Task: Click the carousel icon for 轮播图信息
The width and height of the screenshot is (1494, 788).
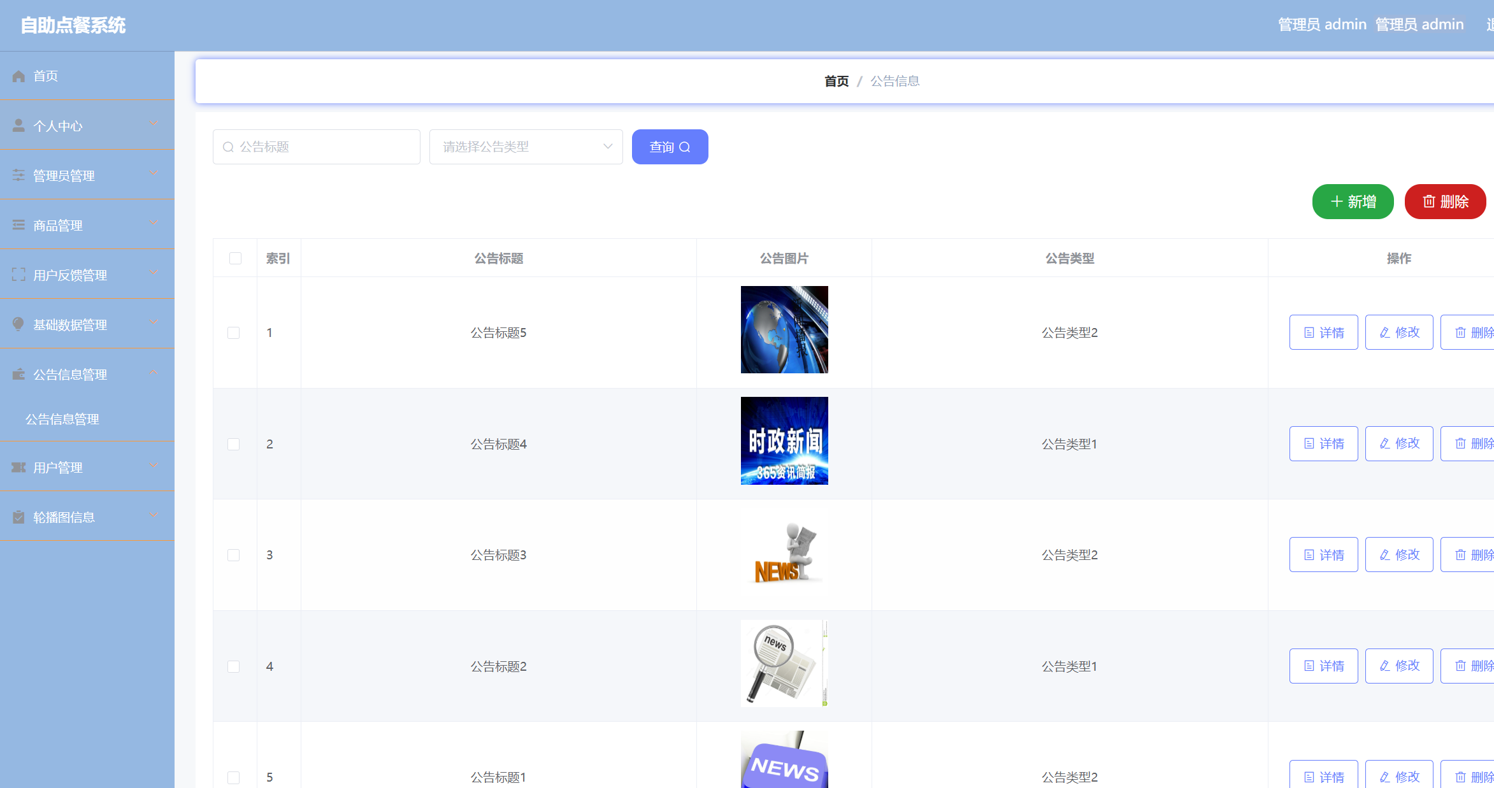Action: [18, 517]
